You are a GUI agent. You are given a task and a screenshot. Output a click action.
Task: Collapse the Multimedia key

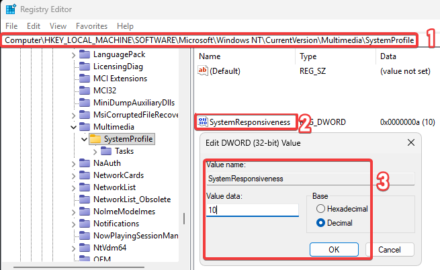(x=73, y=127)
